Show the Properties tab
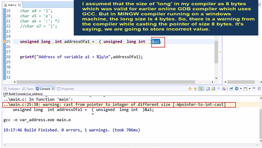 pos(65,89)
